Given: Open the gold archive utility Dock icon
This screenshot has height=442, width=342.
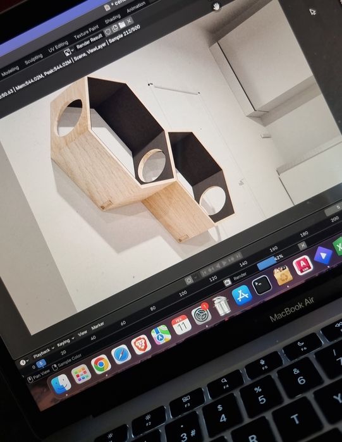Looking at the screenshot, I should coord(283,275).
